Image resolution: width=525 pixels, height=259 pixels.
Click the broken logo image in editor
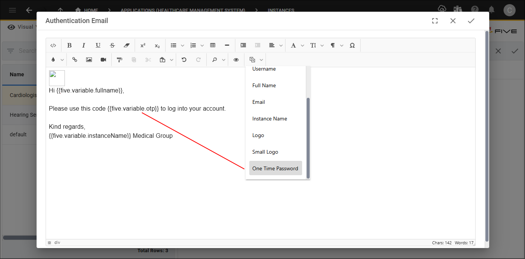tap(57, 78)
